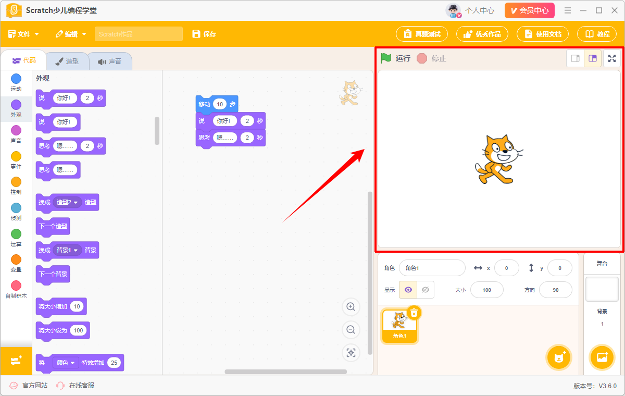Click the 下一个造型 next costume block
625x396 pixels.
pos(52,227)
